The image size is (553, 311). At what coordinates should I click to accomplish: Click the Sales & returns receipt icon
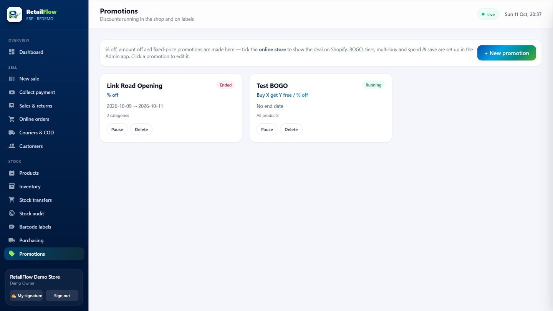(x=12, y=106)
